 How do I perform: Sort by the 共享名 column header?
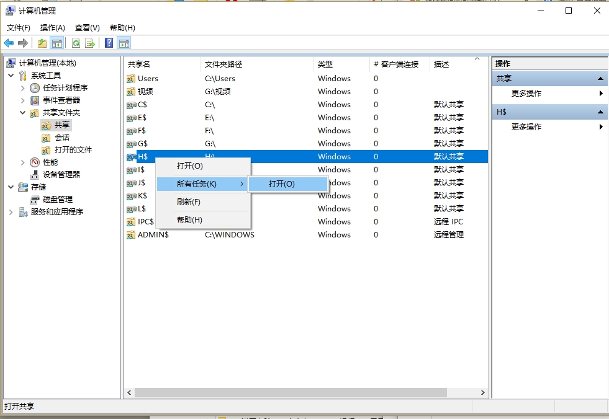tap(163, 64)
